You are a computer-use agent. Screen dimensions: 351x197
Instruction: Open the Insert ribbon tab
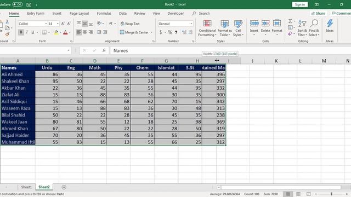coord(56,13)
